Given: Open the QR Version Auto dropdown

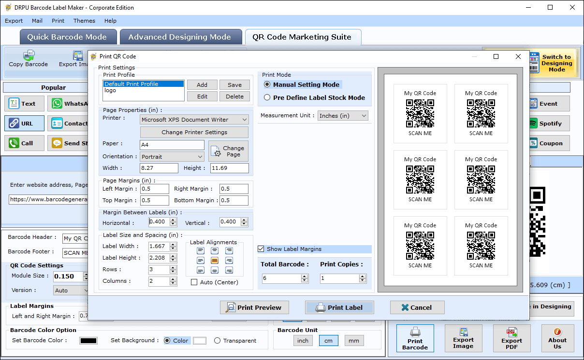Looking at the screenshot, I should [x=71, y=291].
